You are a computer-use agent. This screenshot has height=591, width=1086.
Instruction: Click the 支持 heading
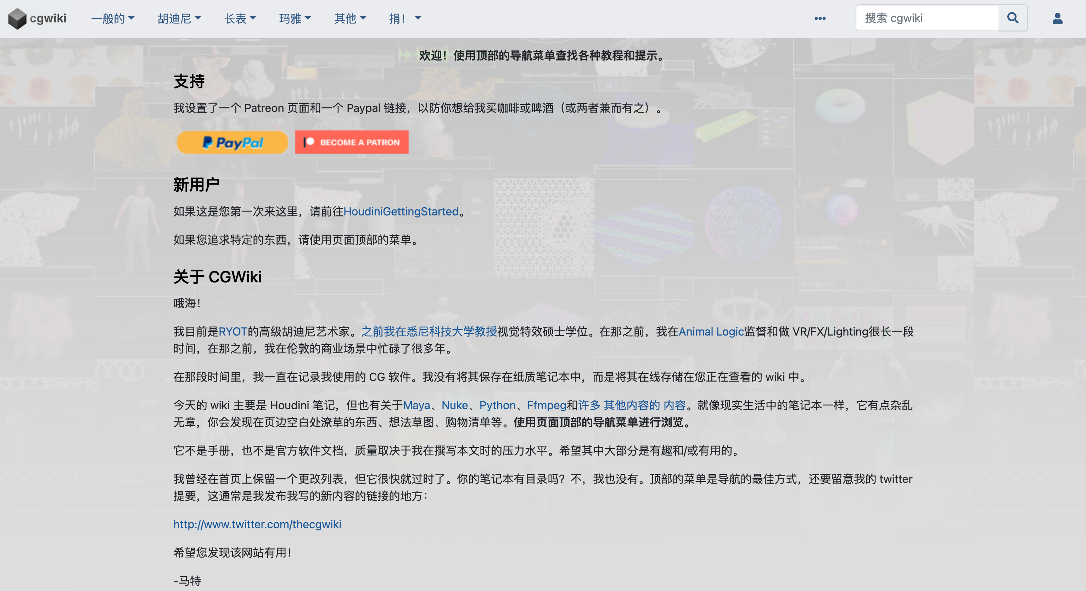tap(189, 81)
